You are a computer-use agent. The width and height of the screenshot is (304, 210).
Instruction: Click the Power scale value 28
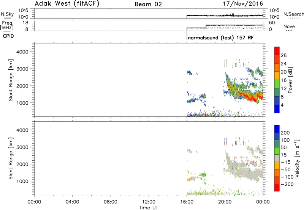click(283, 55)
